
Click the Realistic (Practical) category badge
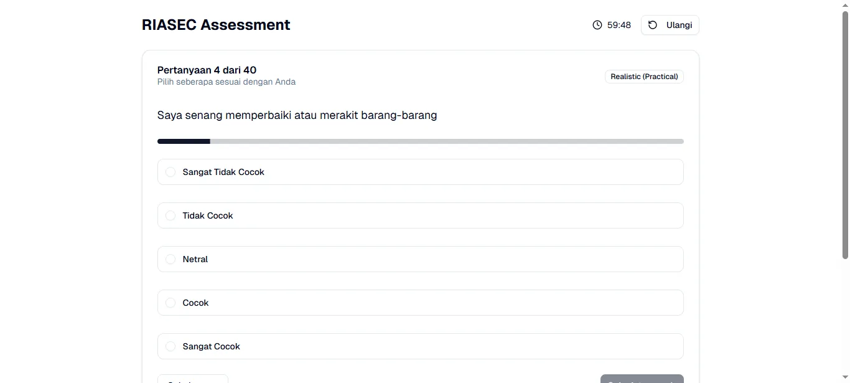coord(644,76)
